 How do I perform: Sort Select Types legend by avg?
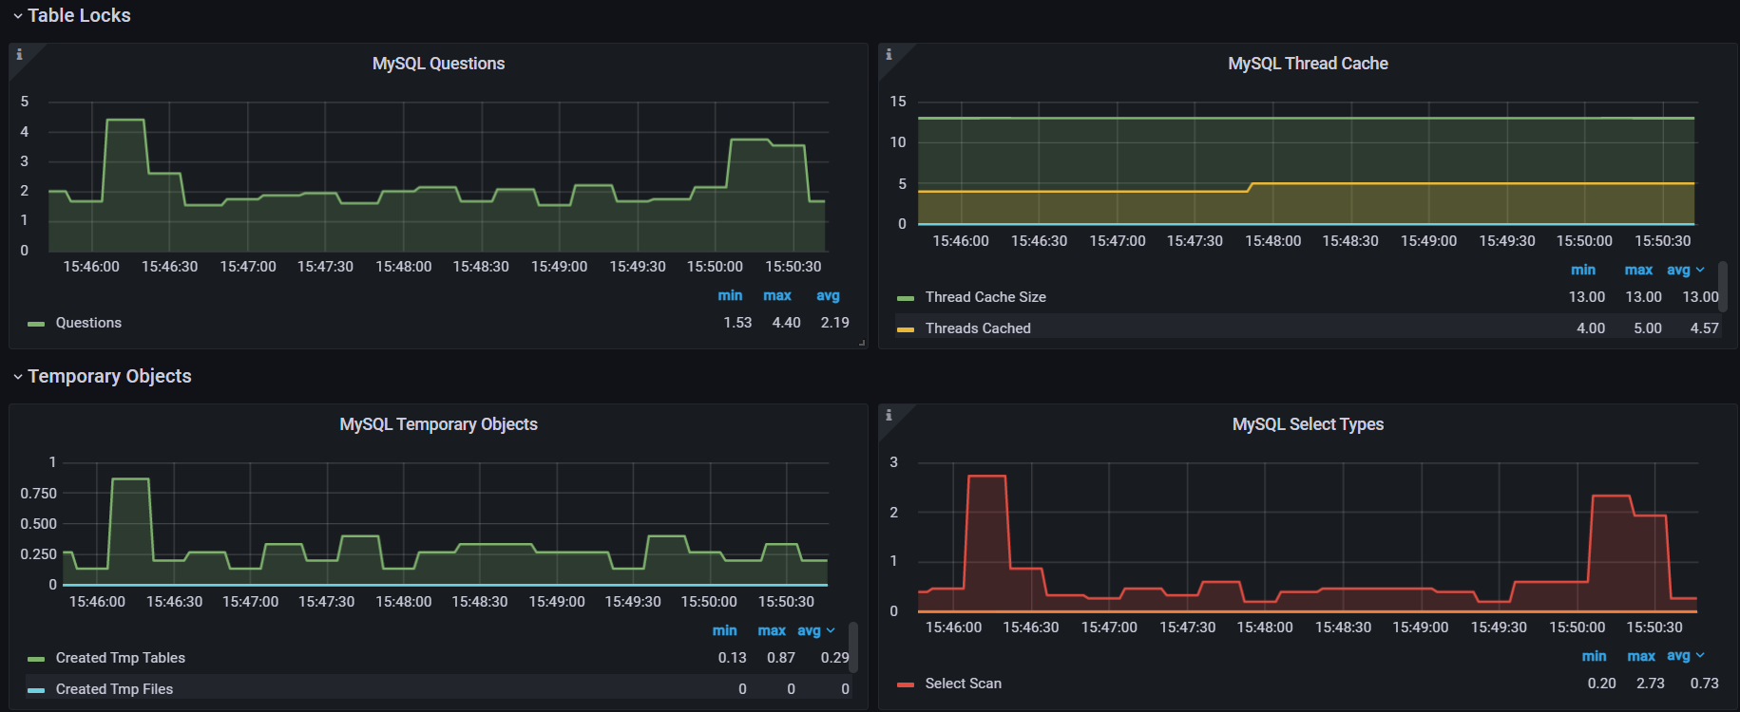(1685, 656)
